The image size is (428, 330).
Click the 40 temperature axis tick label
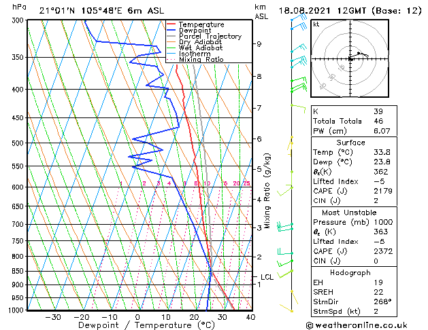click(250, 317)
